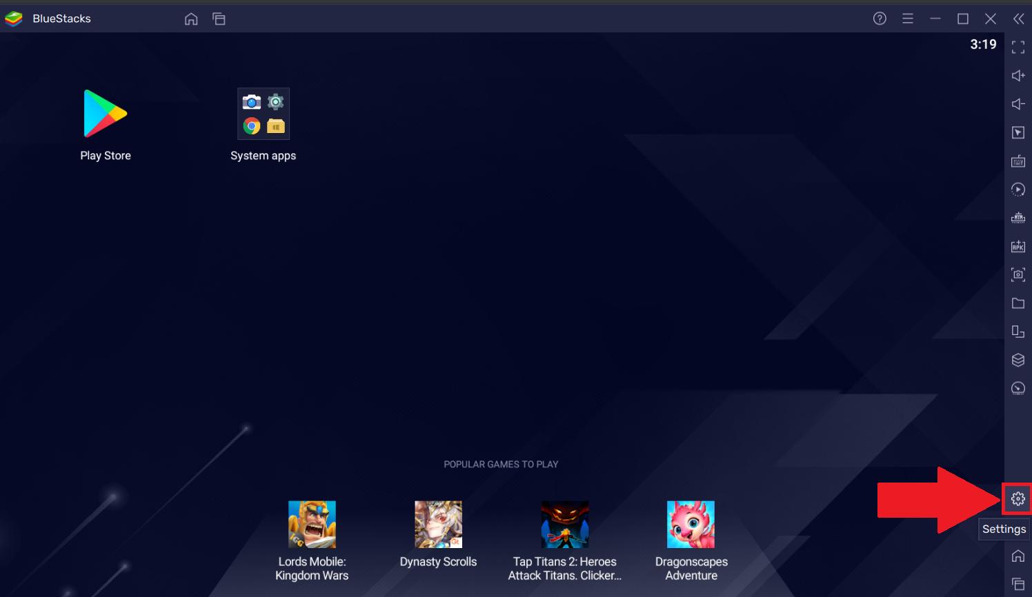Open the Help question mark icon
1032x597 pixels.
pyautogui.click(x=880, y=19)
